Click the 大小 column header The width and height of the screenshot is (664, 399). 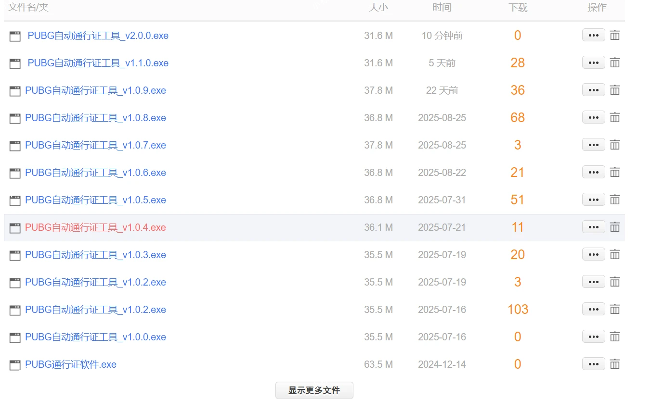[x=379, y=7]
